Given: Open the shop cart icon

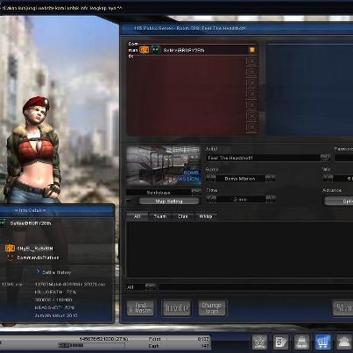Looking at the screenshot, I should click(322, 342).
